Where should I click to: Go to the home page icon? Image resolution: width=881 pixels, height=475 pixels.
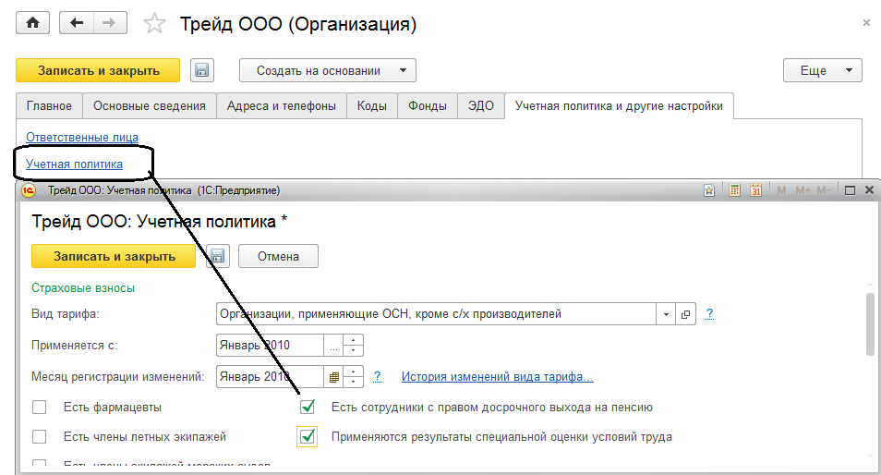point(32,23)
